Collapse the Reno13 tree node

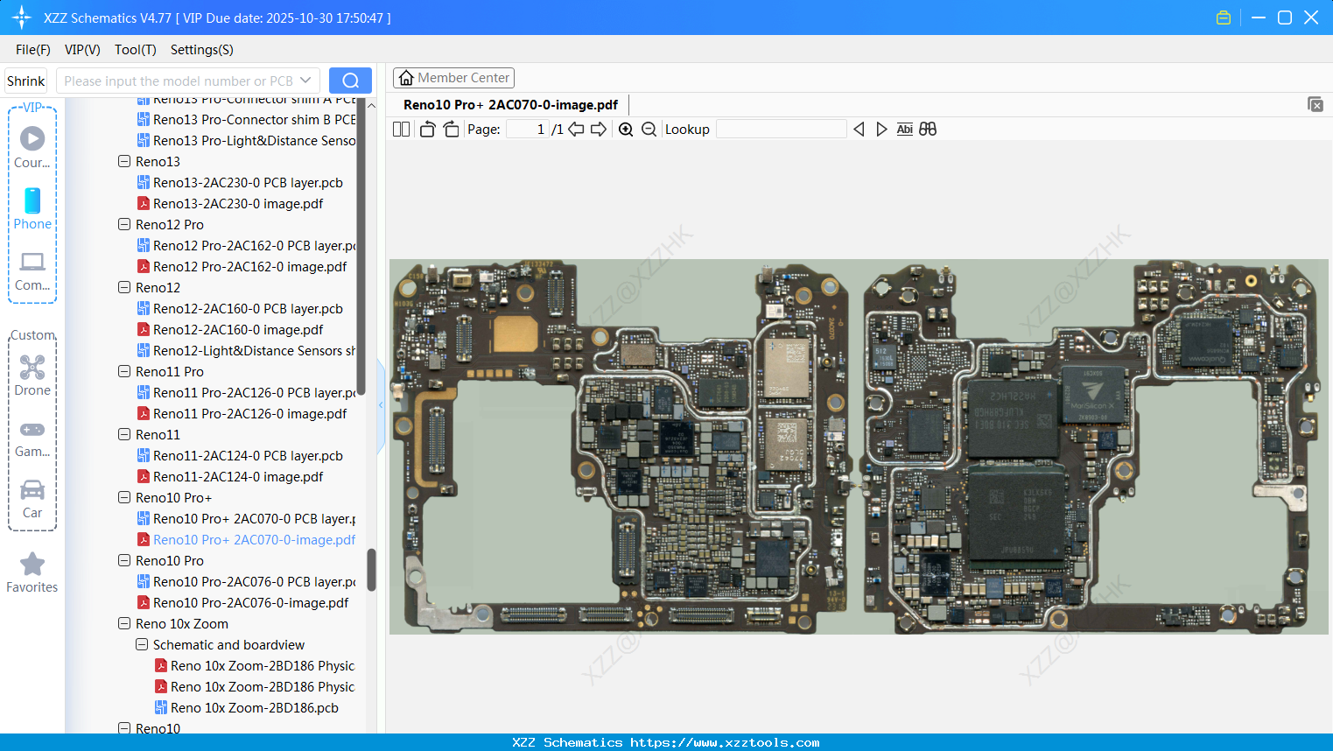[124, 161]
